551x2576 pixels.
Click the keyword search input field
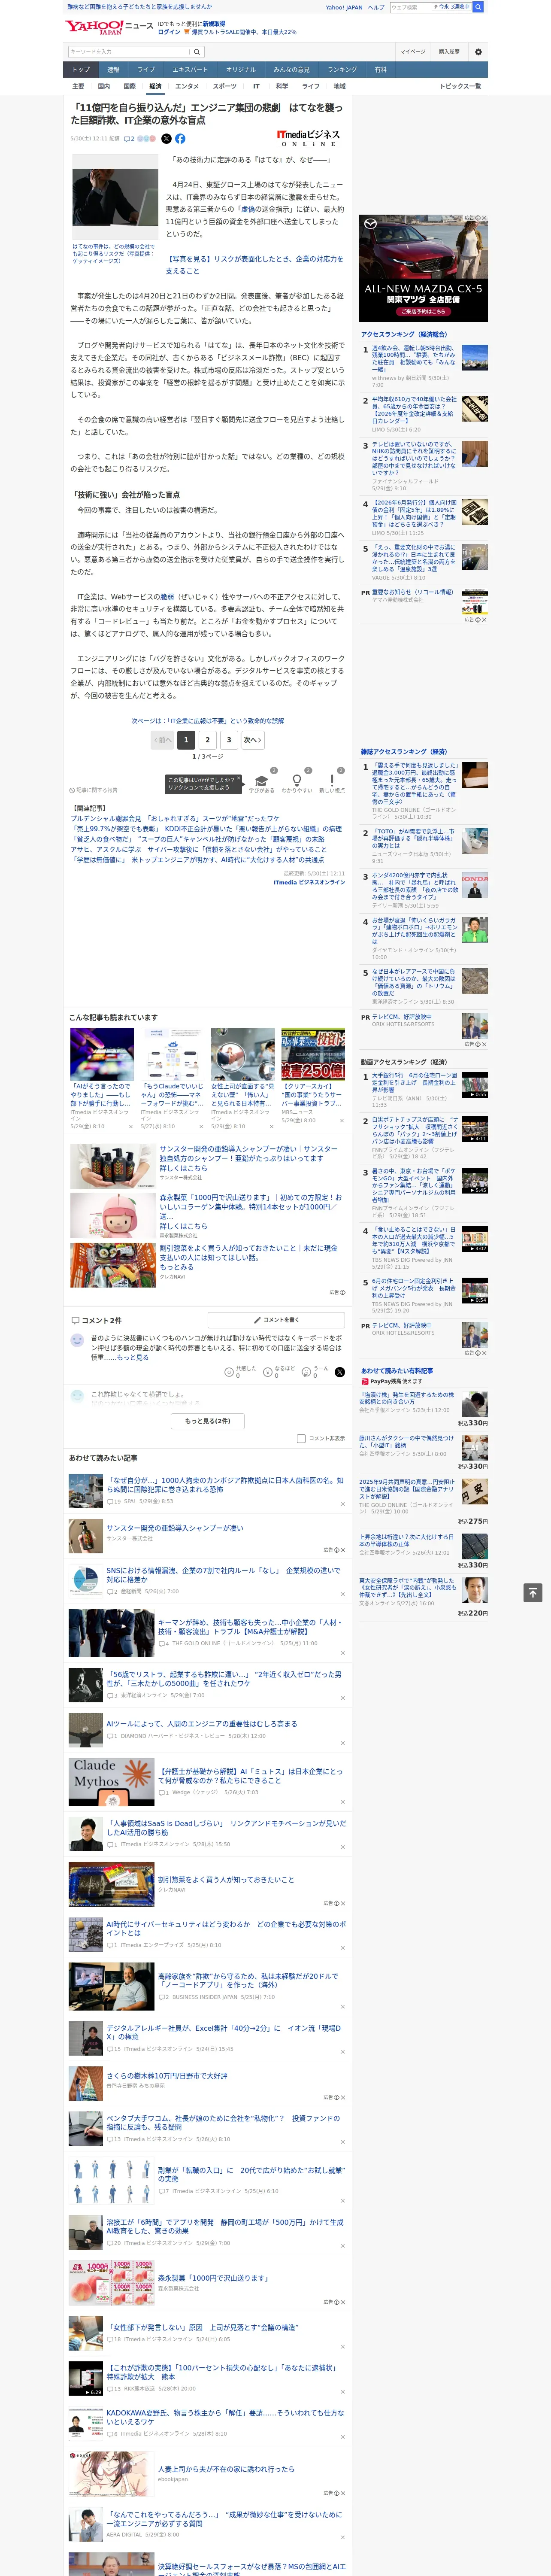point(129,52)
